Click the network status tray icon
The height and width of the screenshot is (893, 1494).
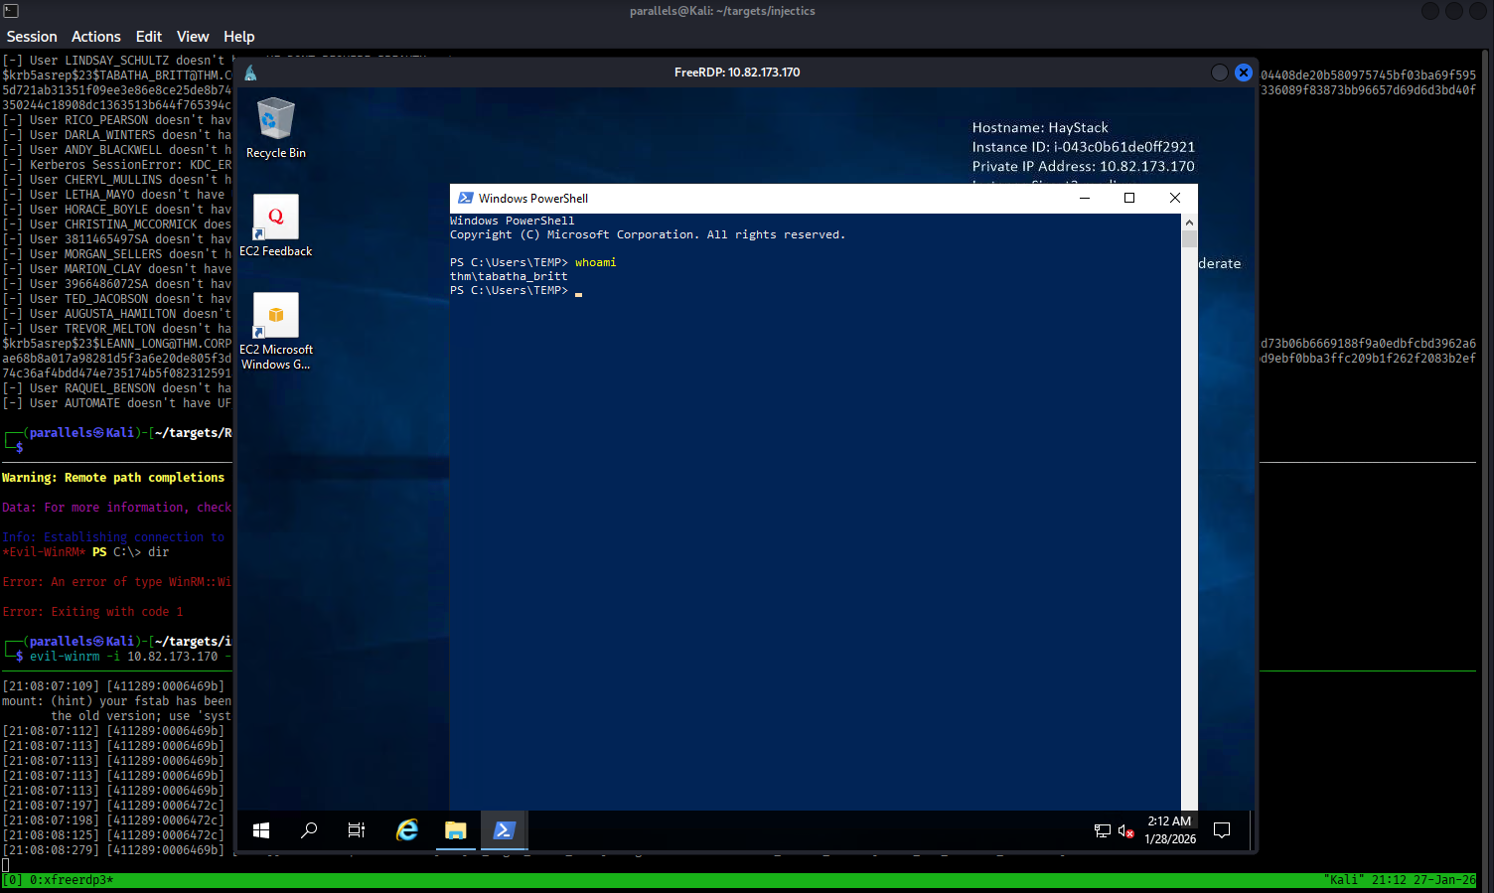tap(1102, 831)
